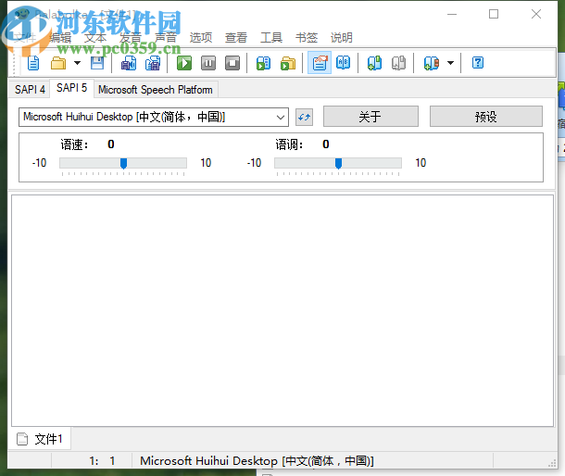Split and save audio files icon

pyautogui.click(x=153, y=63)
